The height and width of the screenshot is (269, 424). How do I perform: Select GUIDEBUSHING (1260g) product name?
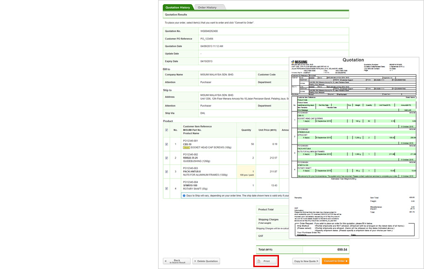pyautogui.click(x=196, y=161)
